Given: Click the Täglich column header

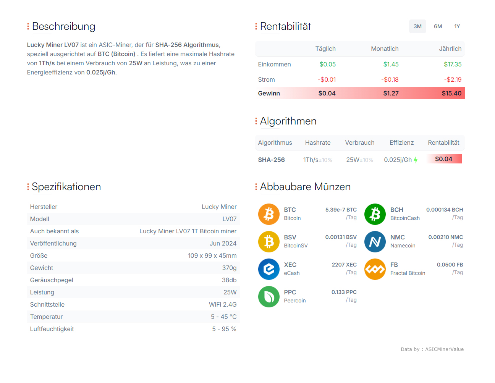Looking at the screenshot, I should [x=325, y=48].
